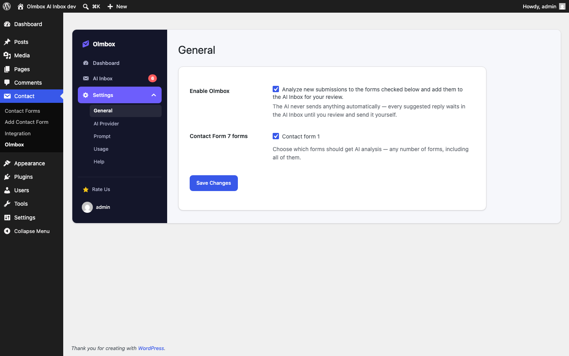Viewport: 569px width, 356px height.
Task: Click the Pages icon in sidebar
Action: (7, 69)
